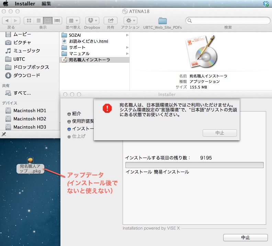Select the 紹介 installer step
Viewport: 272px width, 246px height.
pyautogui.click(x=76, y=114)
